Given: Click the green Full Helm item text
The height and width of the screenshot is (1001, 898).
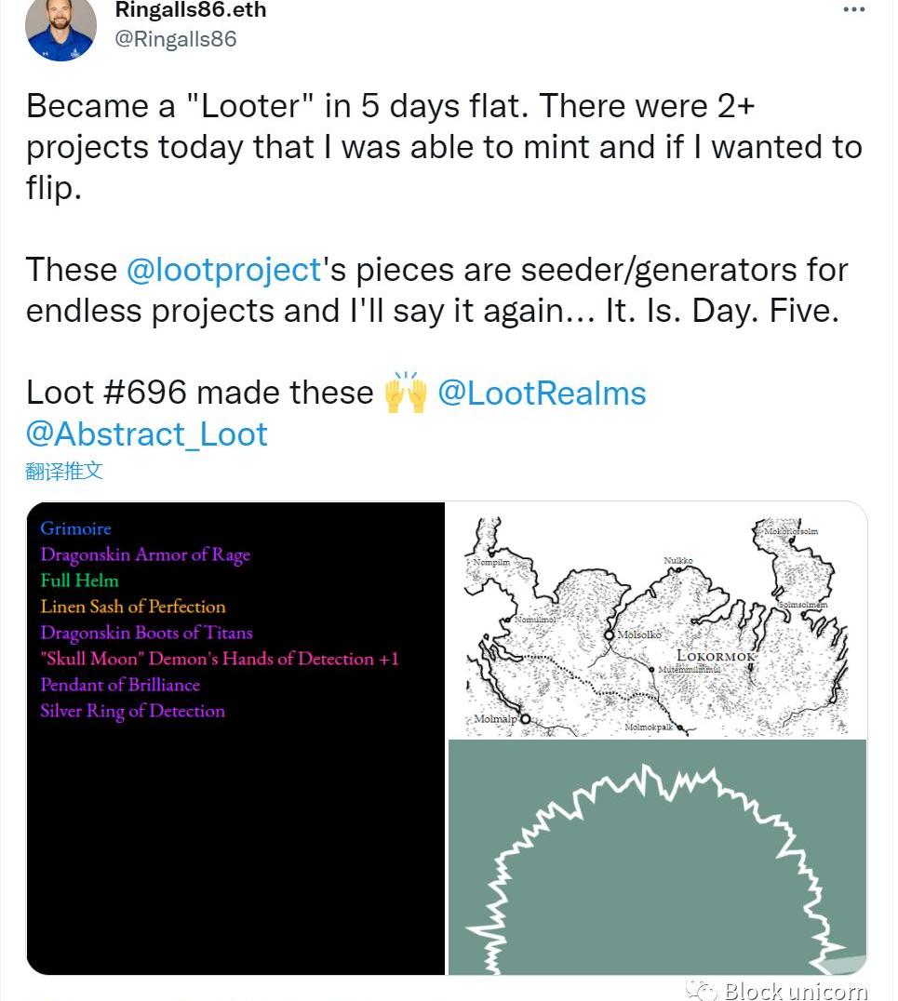Looking at the screenshot, I should (80, 581).
